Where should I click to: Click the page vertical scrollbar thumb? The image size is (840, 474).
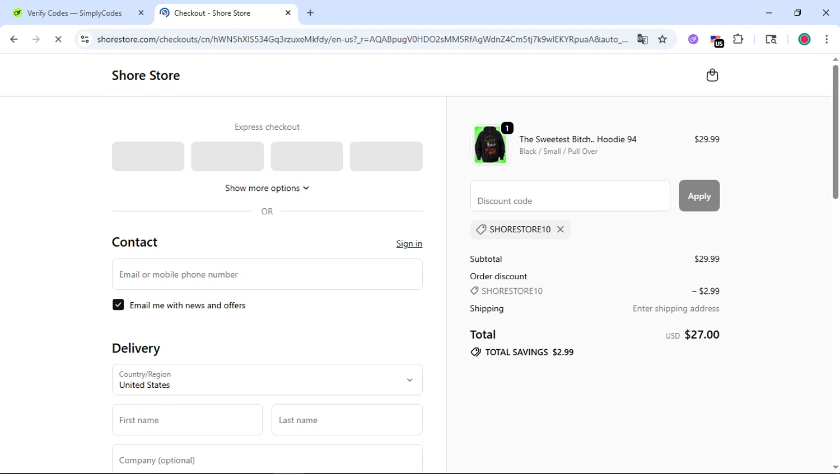835,132
